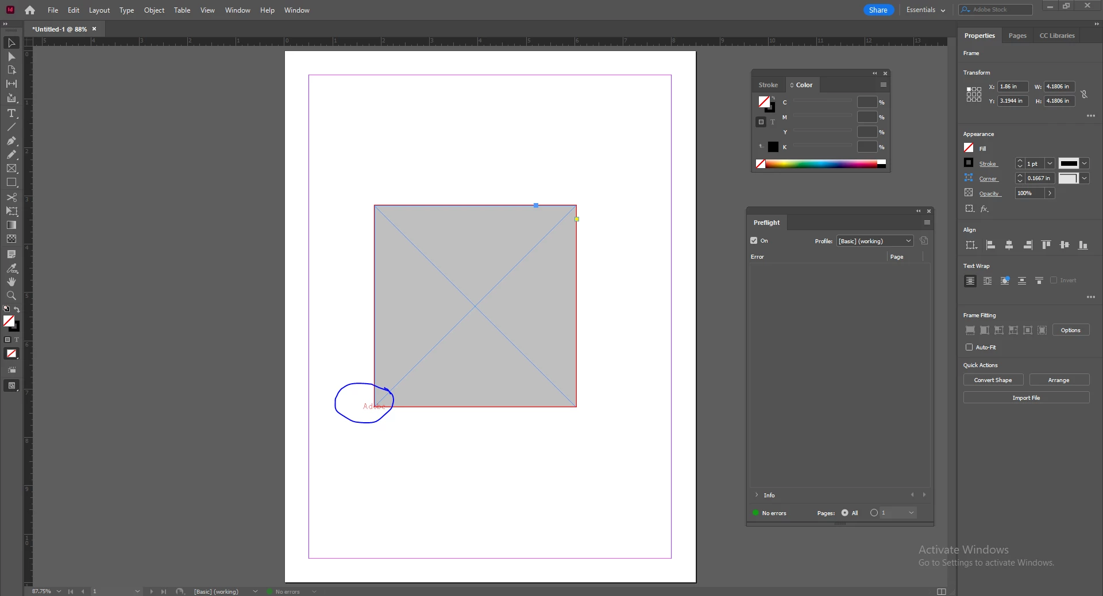This screenshot has width=1103, height=596.
Task: Select the Eyedropper tool
Action: (x=11, y=268)
